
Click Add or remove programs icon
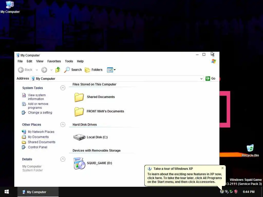pyautogui.click(x=24, y=104)
